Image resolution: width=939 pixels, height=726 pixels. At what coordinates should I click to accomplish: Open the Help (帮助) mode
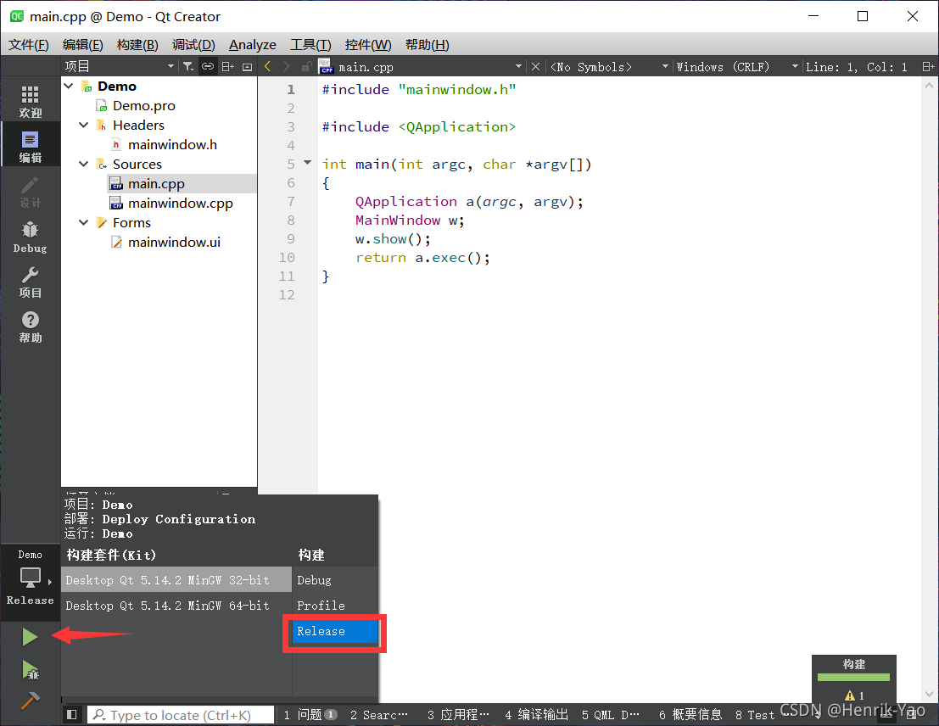click(30, 327)
